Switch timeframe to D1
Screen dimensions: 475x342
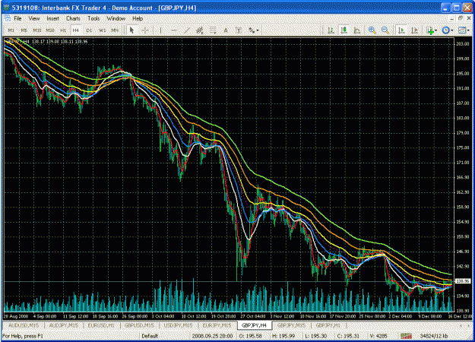(x=89, y=30)
